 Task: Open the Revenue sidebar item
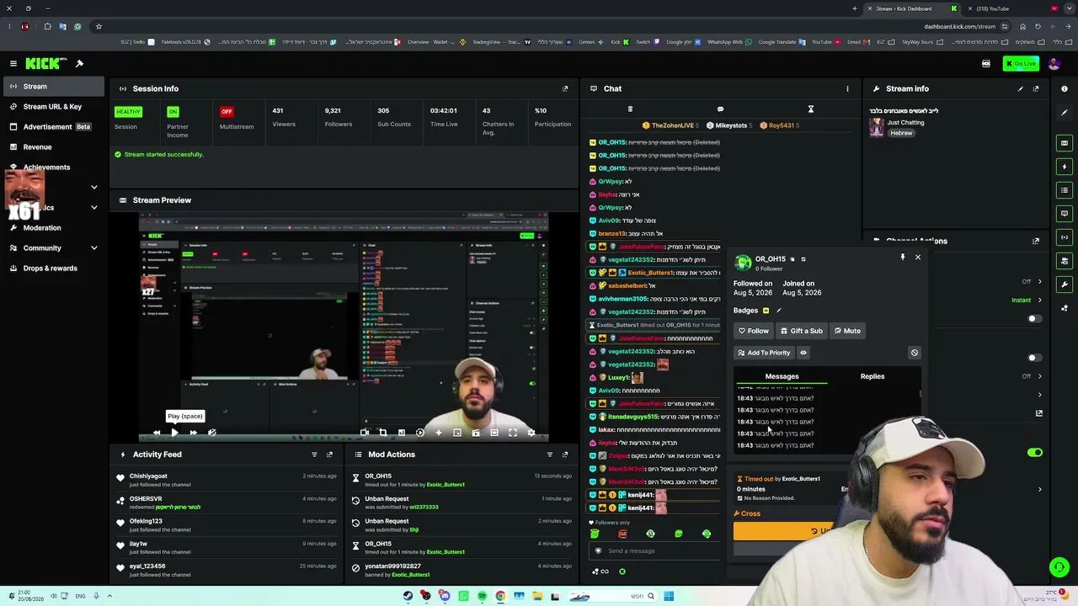point(52,147)
